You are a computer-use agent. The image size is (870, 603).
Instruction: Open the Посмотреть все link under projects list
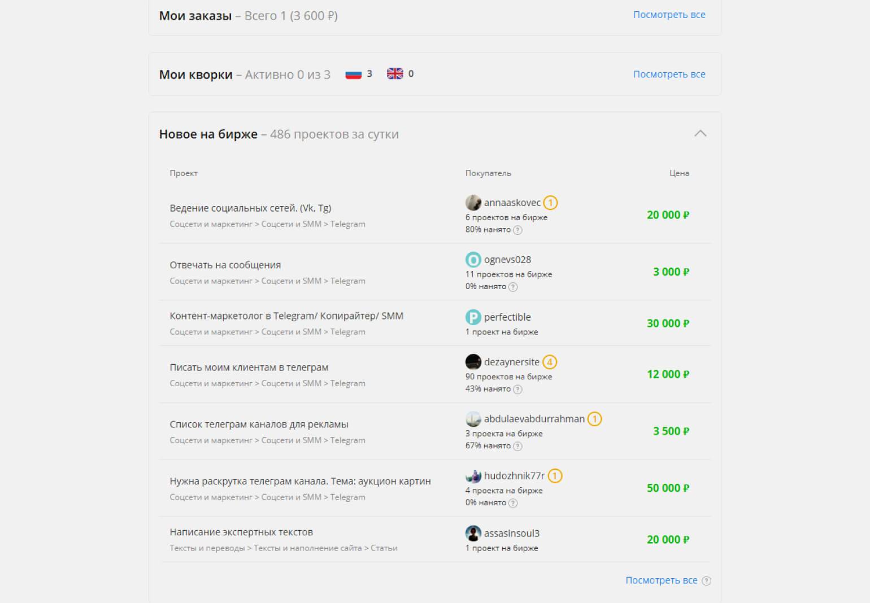click(x=661, y=580)
